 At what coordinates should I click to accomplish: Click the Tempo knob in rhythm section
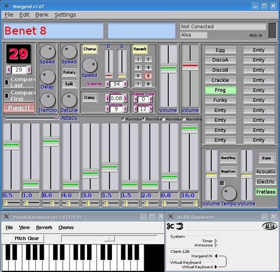point(229,193)
